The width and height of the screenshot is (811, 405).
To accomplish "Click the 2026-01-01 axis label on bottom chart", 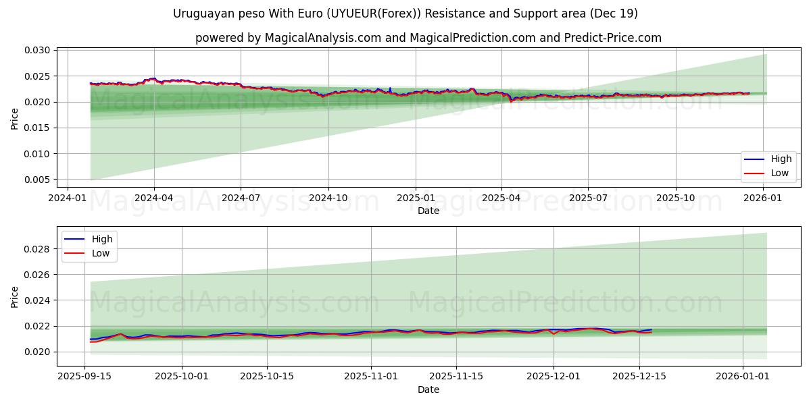I will (x=743, y=376).
